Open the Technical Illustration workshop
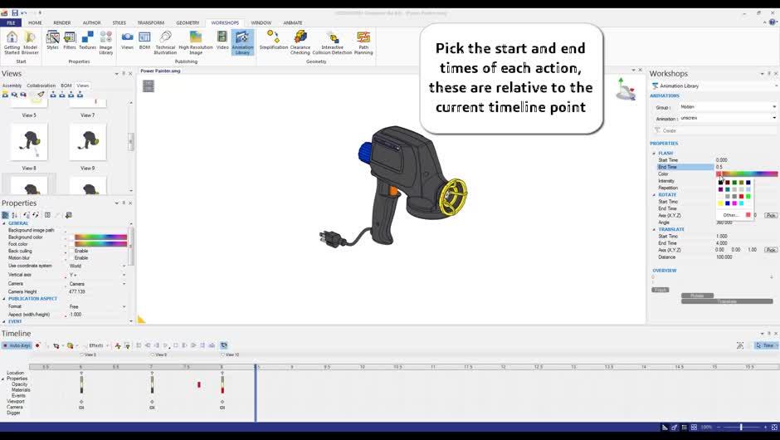Viewport: 780px width, 440px height. (165, 42)
